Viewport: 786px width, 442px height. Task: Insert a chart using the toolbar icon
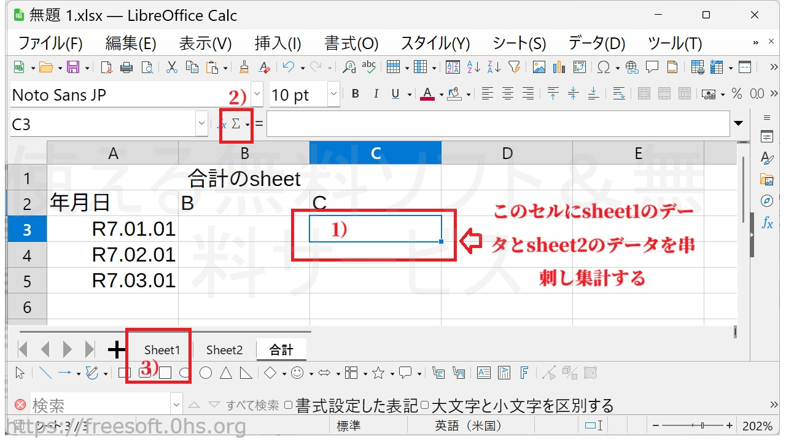(559, 67)
